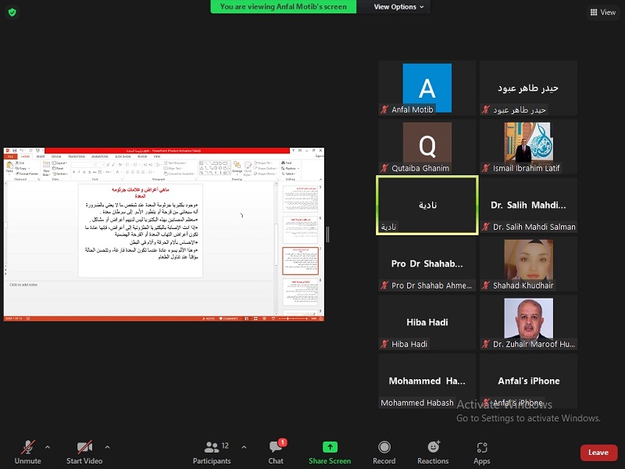
Task: Toggle Italic formatting in the ribbon
Action: pyautogui.click(x=79, y=172)
